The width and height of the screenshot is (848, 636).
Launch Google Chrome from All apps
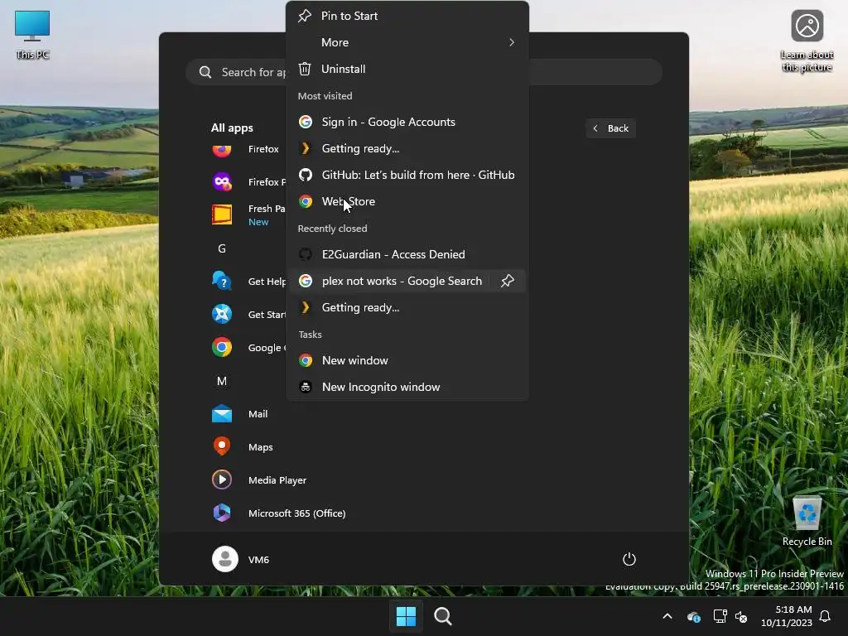coord(222,347)
